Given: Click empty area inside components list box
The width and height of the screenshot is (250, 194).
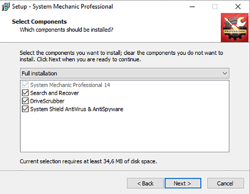Looking at the screenshot, I should [125, 134].
